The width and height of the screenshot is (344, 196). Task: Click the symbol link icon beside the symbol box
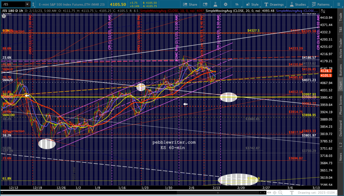33,4
